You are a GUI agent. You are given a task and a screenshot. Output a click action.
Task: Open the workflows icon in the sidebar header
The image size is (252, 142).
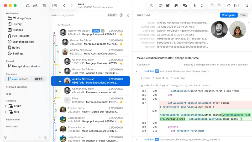(44, 6)
